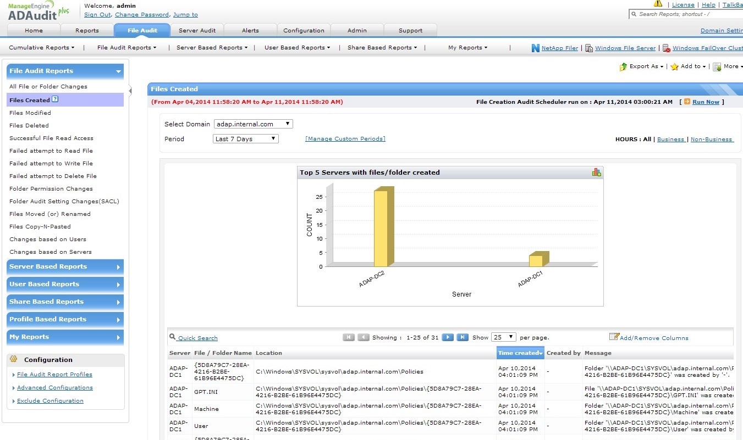743x440 pixels.
Task: Open the rows per page dropdown
Action: pyautogui.click(x=504, y=337)
